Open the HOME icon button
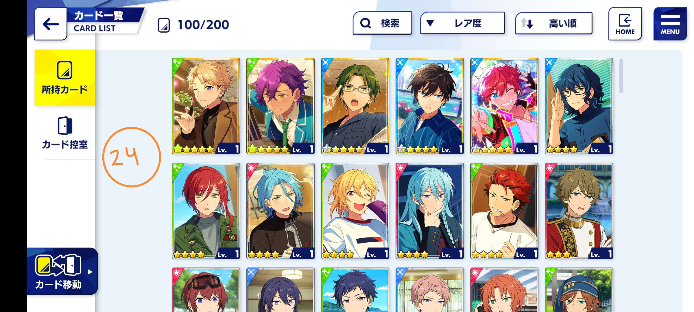Viewport: 694px width, 312px height. [x=625, y=24]
